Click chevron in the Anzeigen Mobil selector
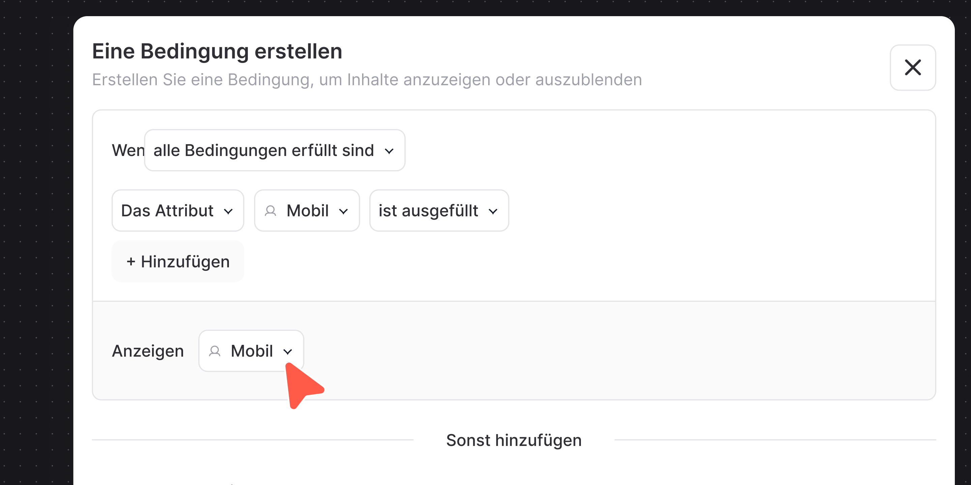This screenshot has height=485, width=971. click(288, 352)
